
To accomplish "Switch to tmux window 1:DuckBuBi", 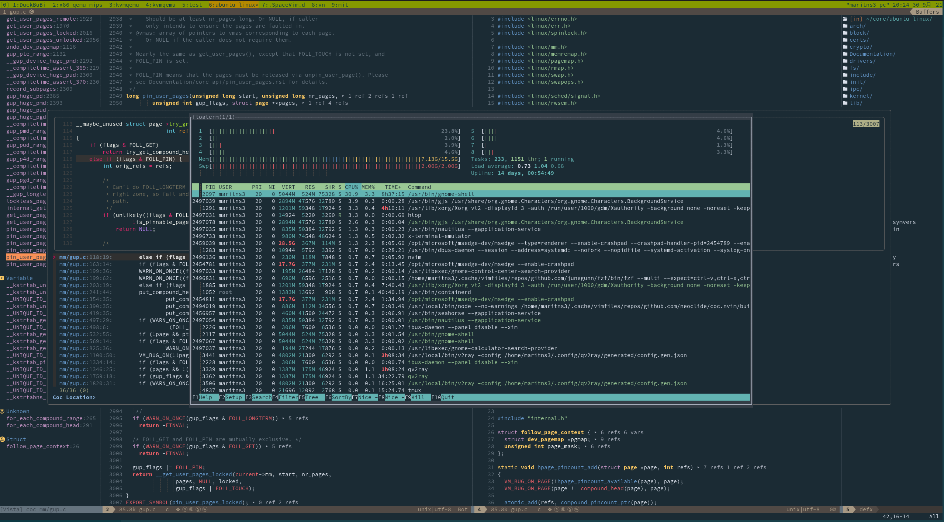I will point(29,5).
